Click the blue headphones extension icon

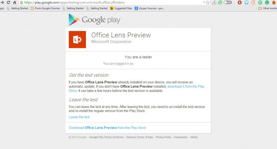[x=246, y=2]
